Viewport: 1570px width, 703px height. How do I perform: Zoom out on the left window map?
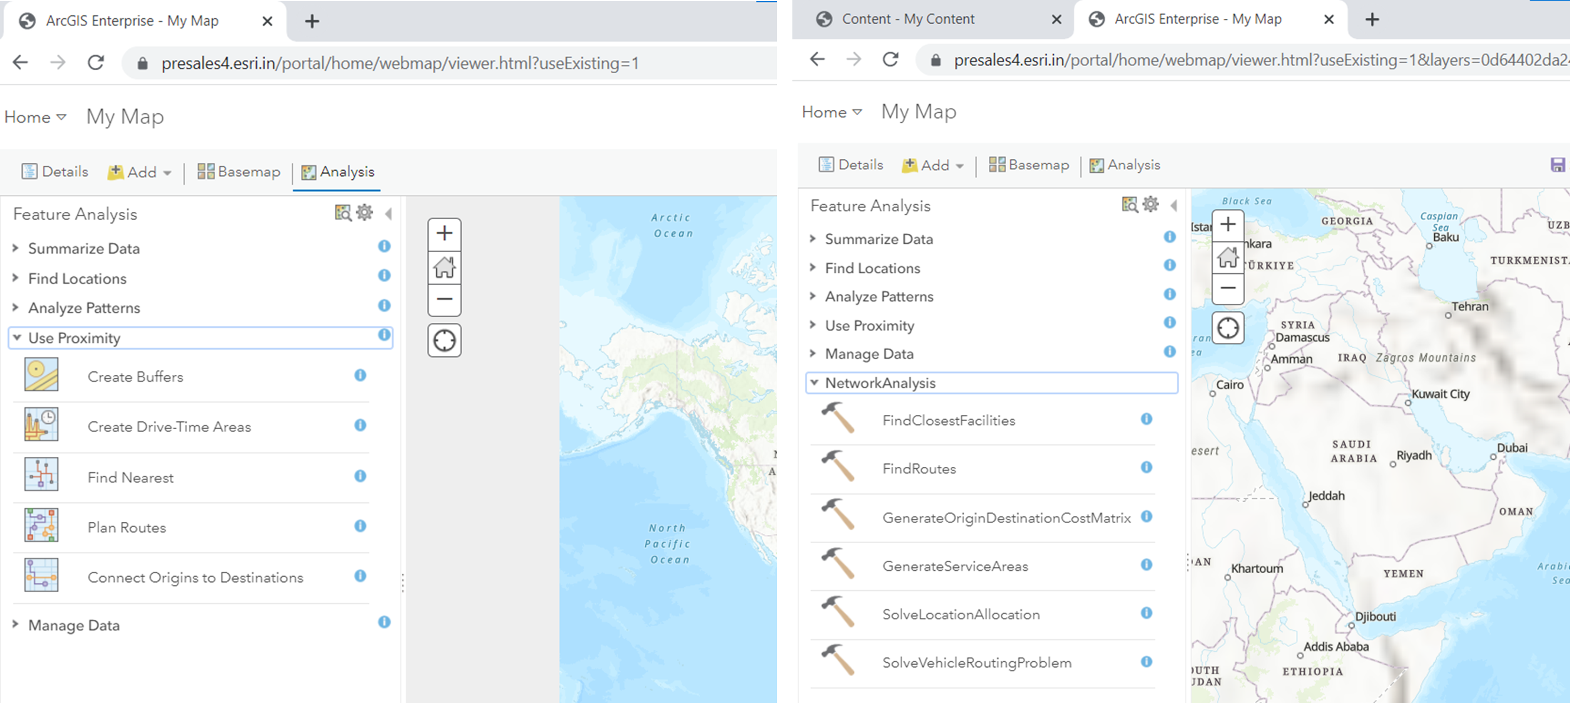pyautogui.click(x=444, y=299)
